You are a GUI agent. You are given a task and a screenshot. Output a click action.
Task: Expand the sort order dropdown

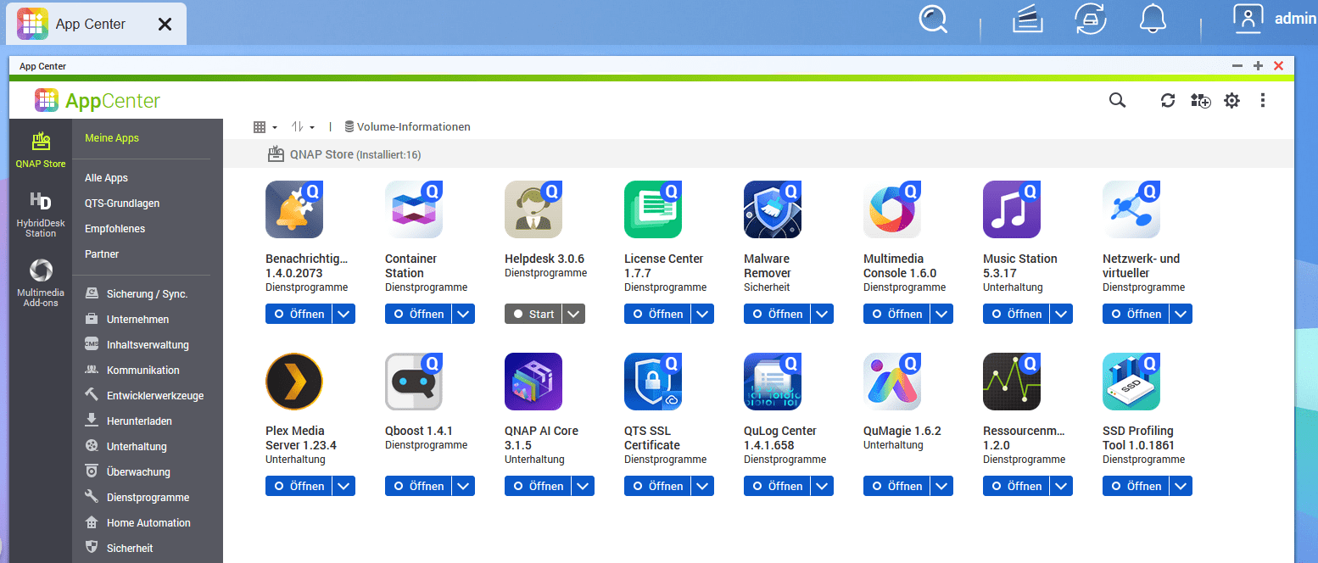(x=303, y=127)
